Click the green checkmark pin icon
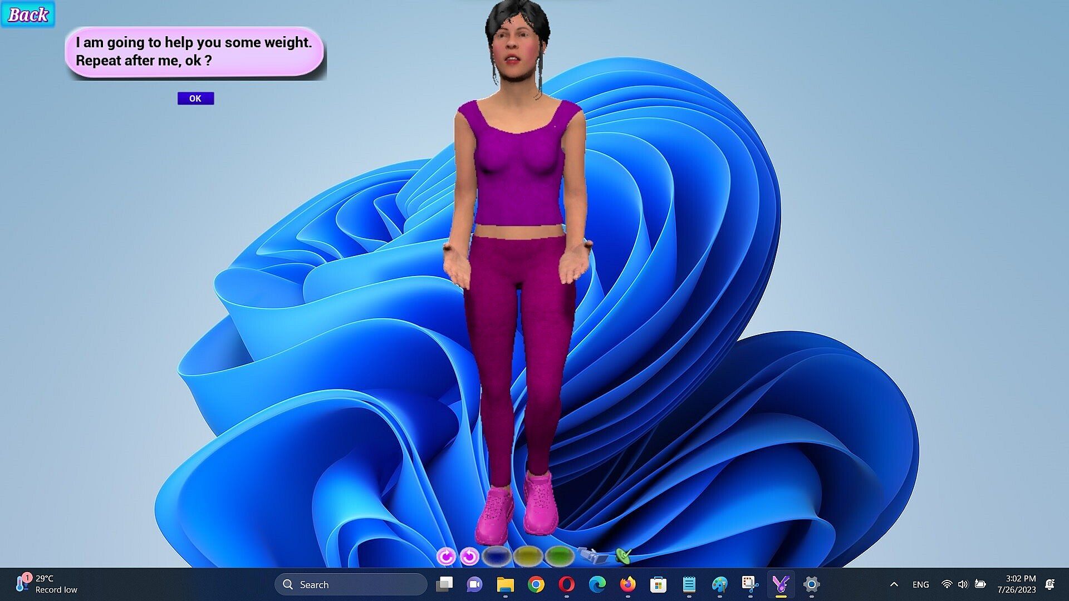1069x601 pixels. (624, 555)
